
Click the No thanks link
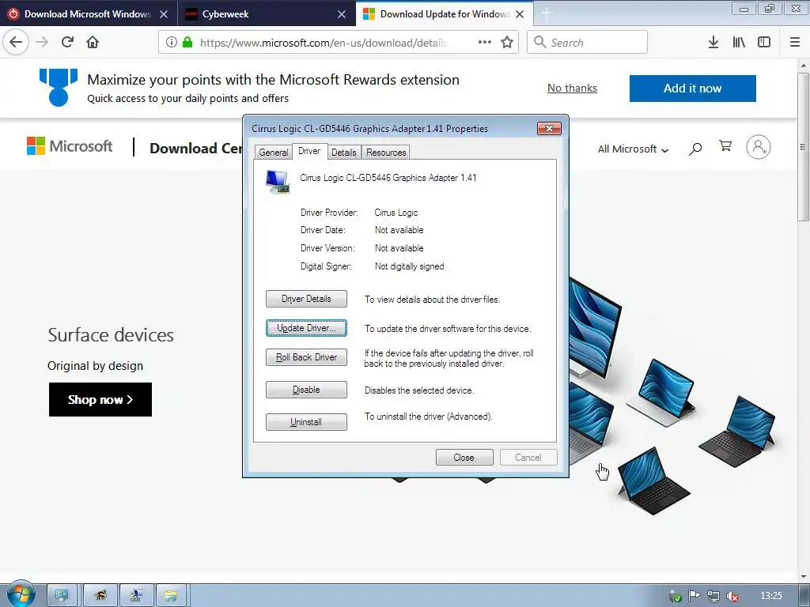(572, 89)
